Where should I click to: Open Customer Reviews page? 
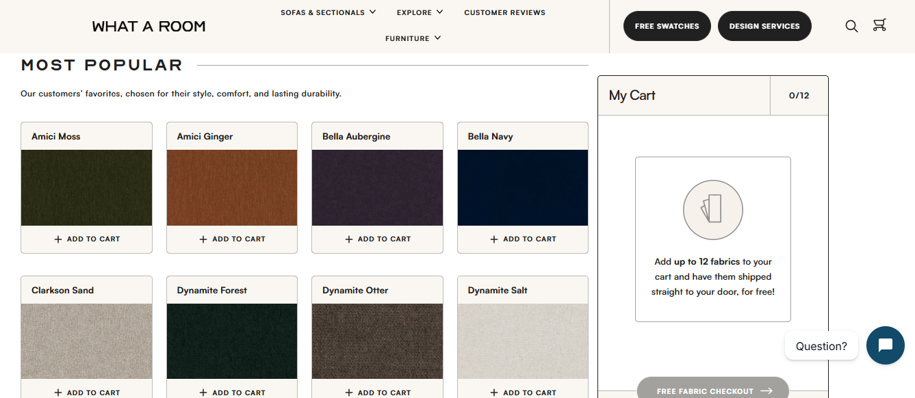pyautogui.click(x=505, y=12)
